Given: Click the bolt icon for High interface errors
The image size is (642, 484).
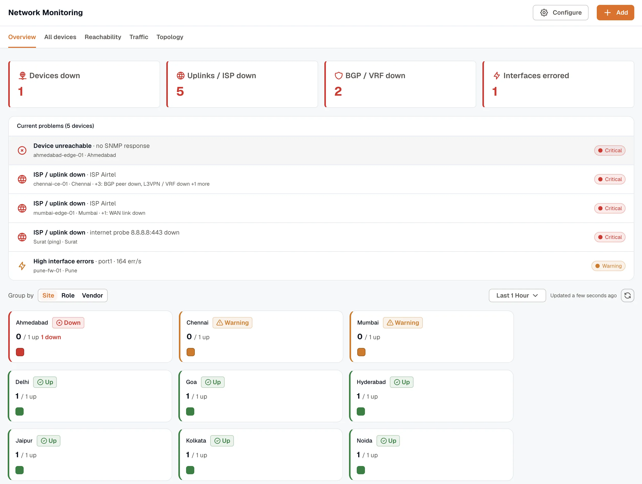Looking at the screenshot, I should point(22,266).
